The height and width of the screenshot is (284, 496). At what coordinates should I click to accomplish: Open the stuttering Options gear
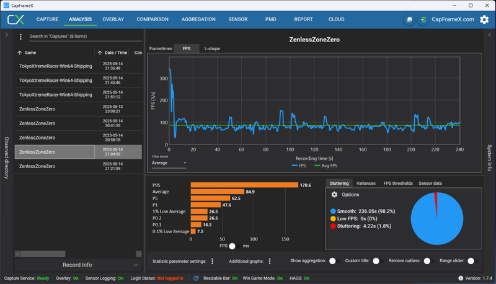point(334,195)
